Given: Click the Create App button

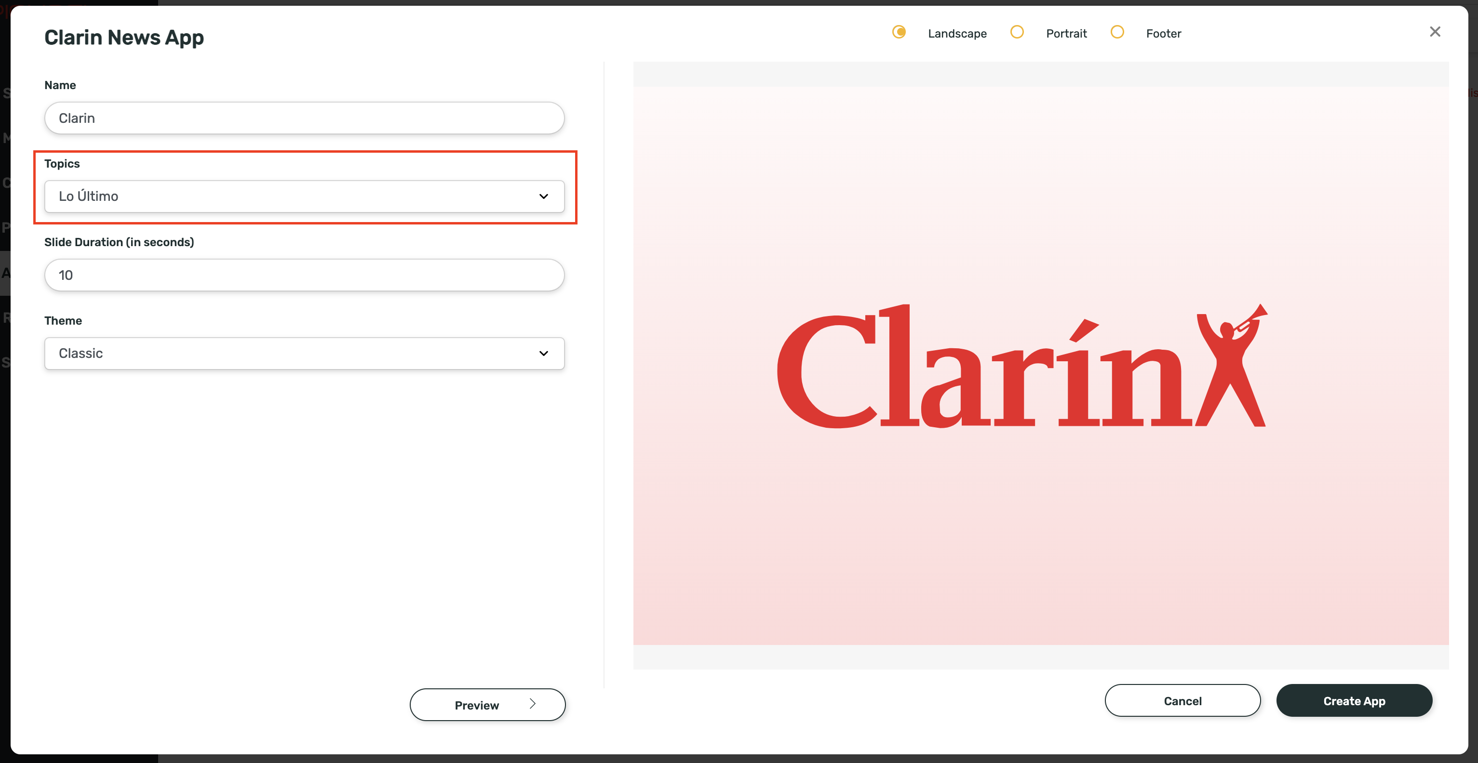Looking at the screenshot, I should 1354,700.
